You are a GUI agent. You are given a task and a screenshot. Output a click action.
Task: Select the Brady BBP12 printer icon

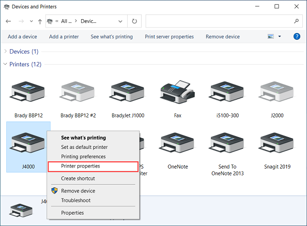point(27,91)
